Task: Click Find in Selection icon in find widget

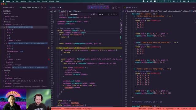Action: pos(114,14)
